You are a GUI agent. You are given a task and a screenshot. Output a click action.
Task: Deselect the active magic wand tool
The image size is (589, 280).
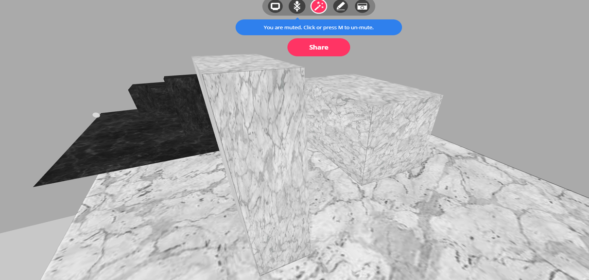[319, 7]
